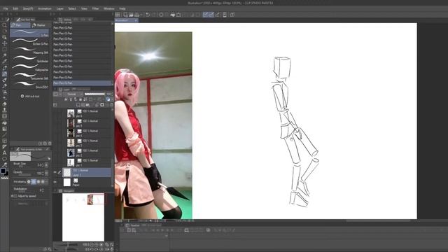Select the second Anti-aliasing level option
This screenshot has height=252, width=448.
pos(34,181)
